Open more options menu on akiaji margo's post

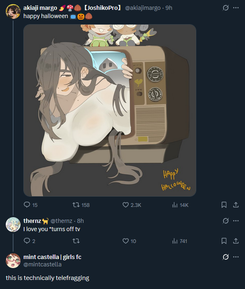236,8
